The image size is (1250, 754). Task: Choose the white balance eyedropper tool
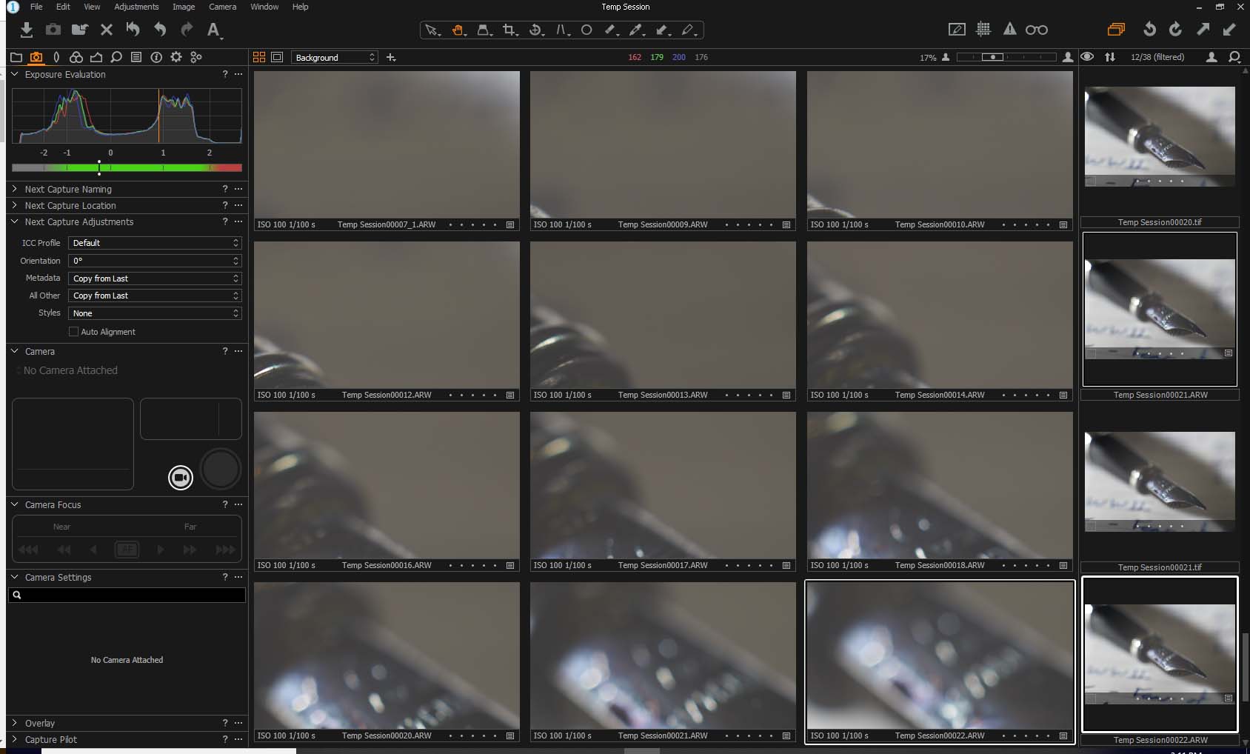[x=636, y=30]
